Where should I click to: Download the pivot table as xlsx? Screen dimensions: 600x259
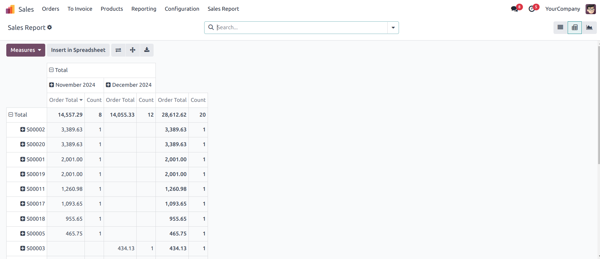point(147,50)
